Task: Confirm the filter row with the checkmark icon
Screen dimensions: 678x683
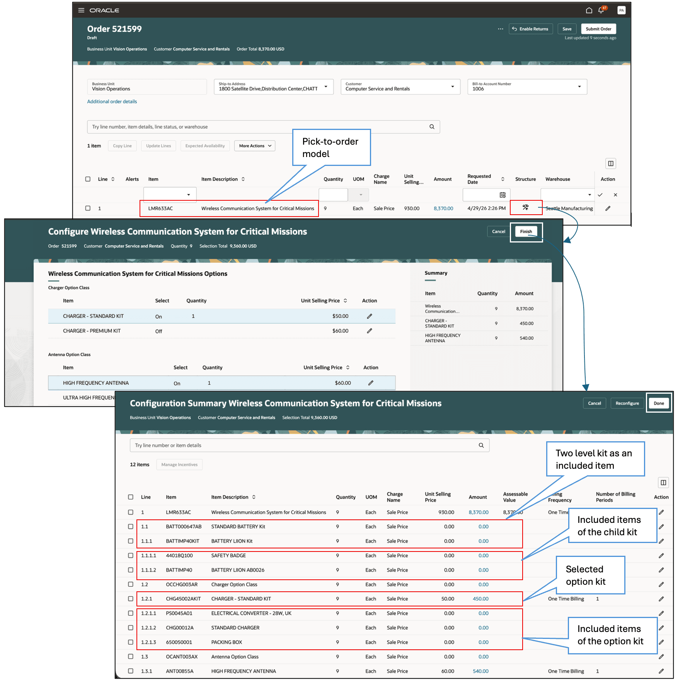Action: [600, 195]
